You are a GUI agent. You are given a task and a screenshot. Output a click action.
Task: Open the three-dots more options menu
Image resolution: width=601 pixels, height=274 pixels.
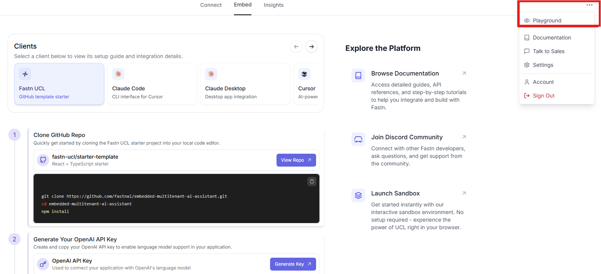590,5
